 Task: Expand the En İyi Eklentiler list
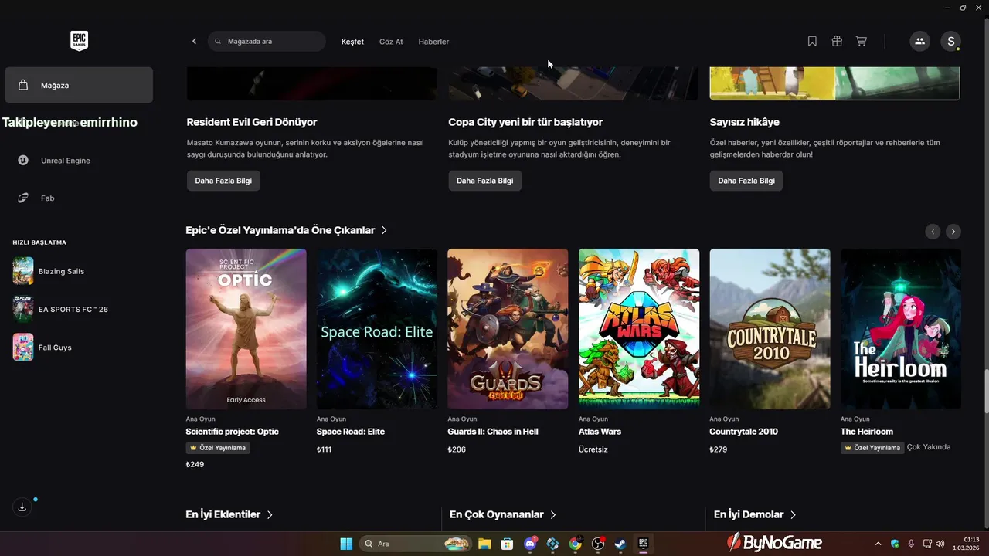coord(229,514)
